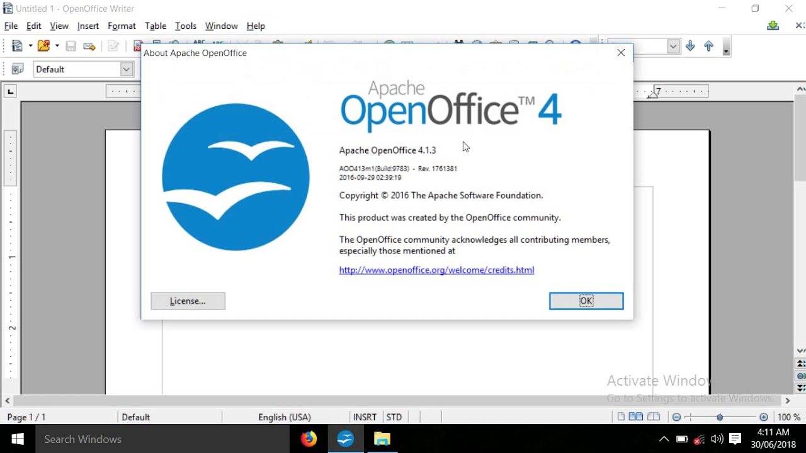Image resolution: width=806 pixels, height=453 pixels.
Task: Click English (USA) language in status bar
Action: coord(285,417)
